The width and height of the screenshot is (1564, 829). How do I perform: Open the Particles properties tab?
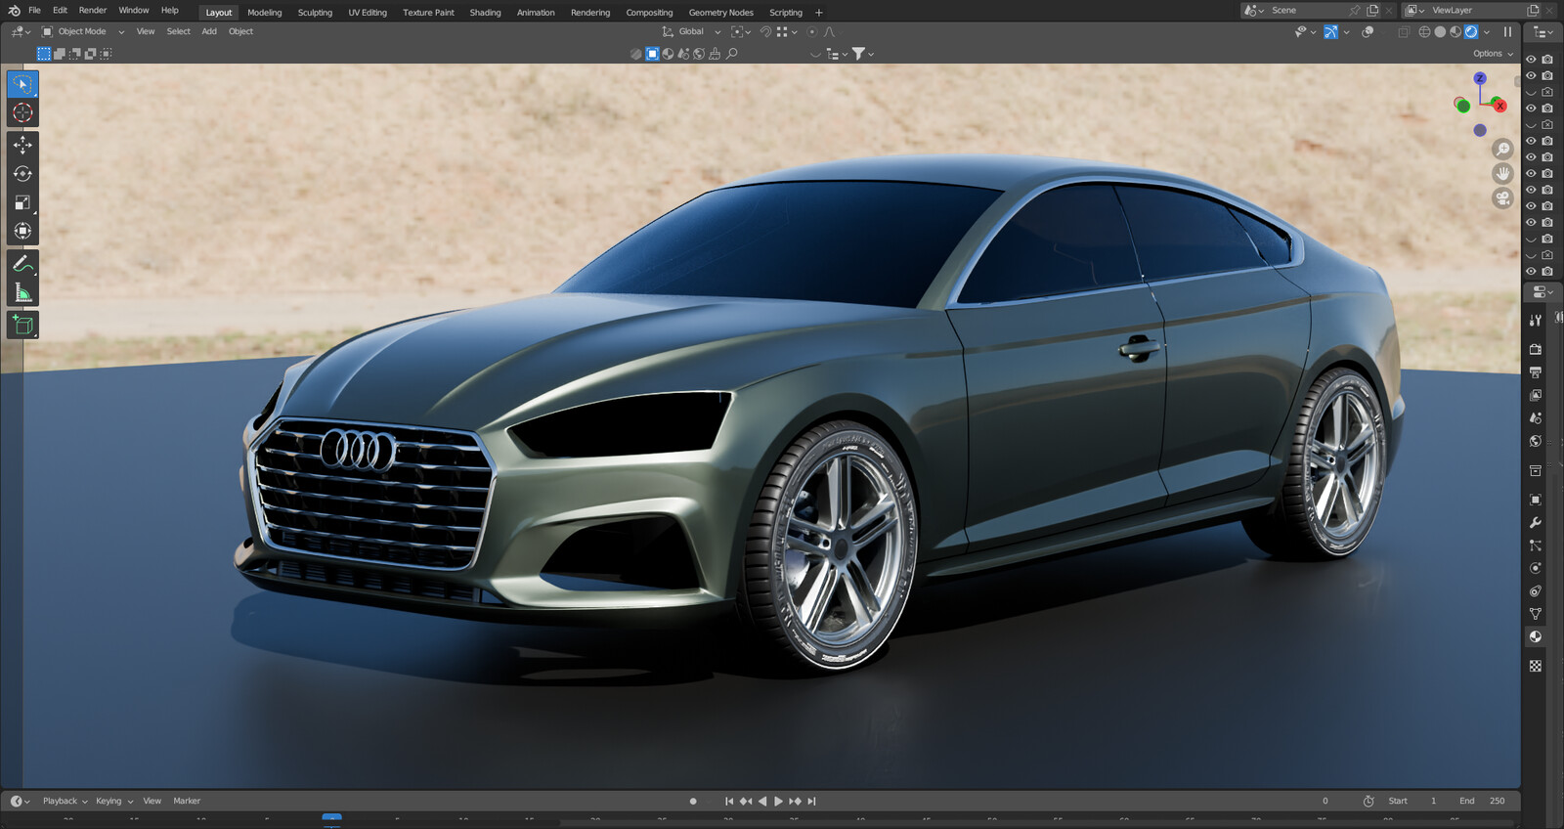[x=1536, y=545]
